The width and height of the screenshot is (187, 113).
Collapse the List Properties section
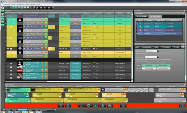[184, 14]
